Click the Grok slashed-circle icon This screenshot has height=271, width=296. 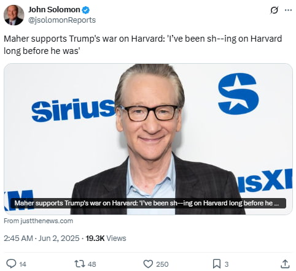pyautogui.click(x=274, y=10)
